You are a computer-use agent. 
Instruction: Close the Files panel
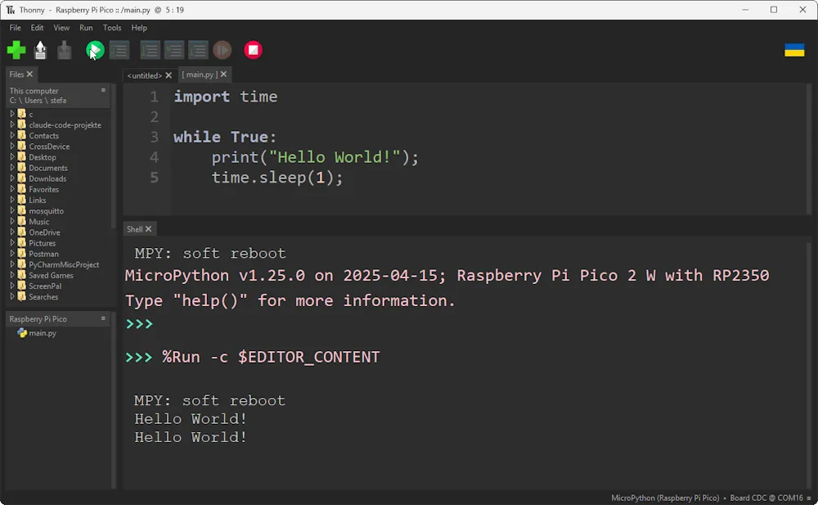pos(29,74)
